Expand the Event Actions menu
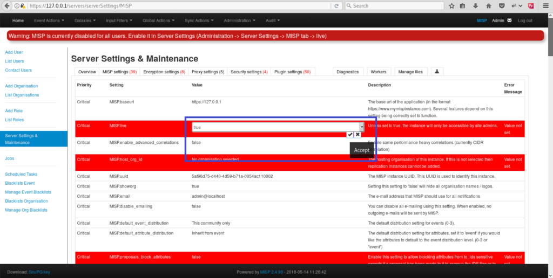 click(49, 21)
